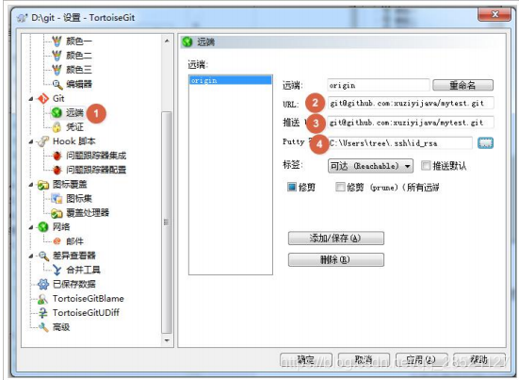Click the tree vertical scrollbar thumb
Viewport: 519px width, 380px height.
167,223
